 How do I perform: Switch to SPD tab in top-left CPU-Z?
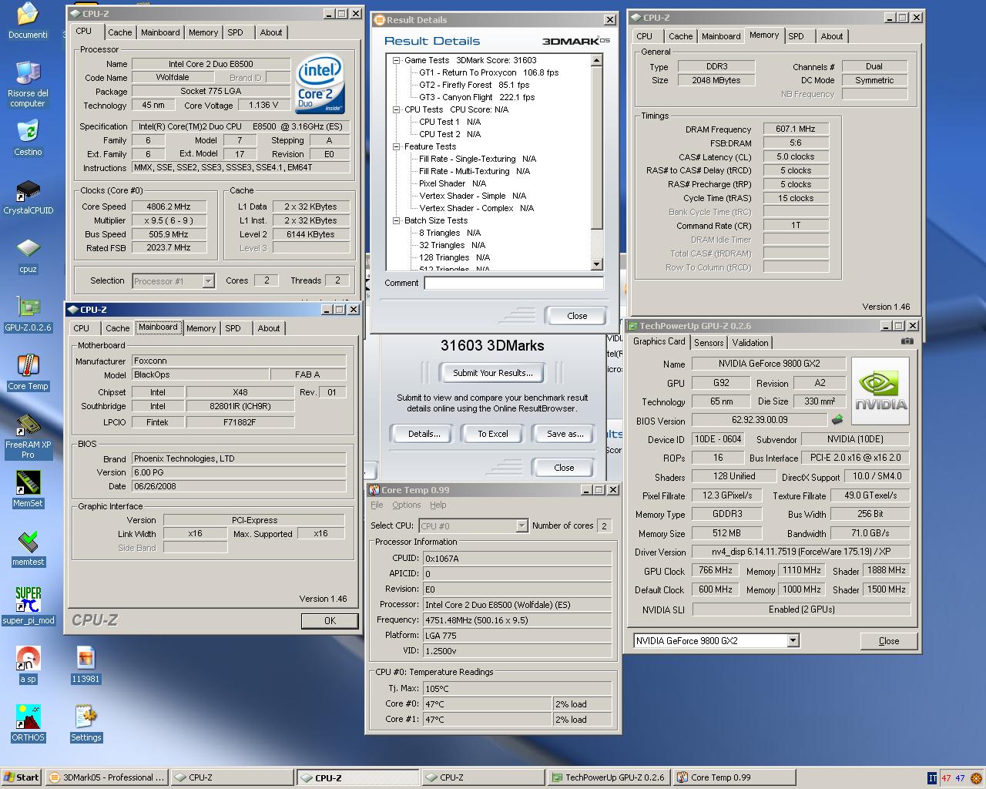pyautogui.click(x=235, y=32)
